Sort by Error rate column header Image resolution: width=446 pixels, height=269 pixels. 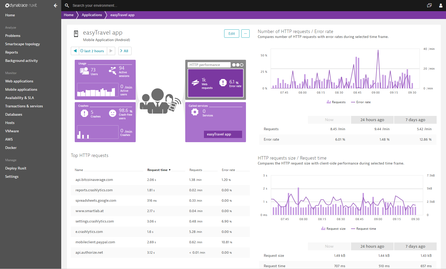[x=228, y=170]
